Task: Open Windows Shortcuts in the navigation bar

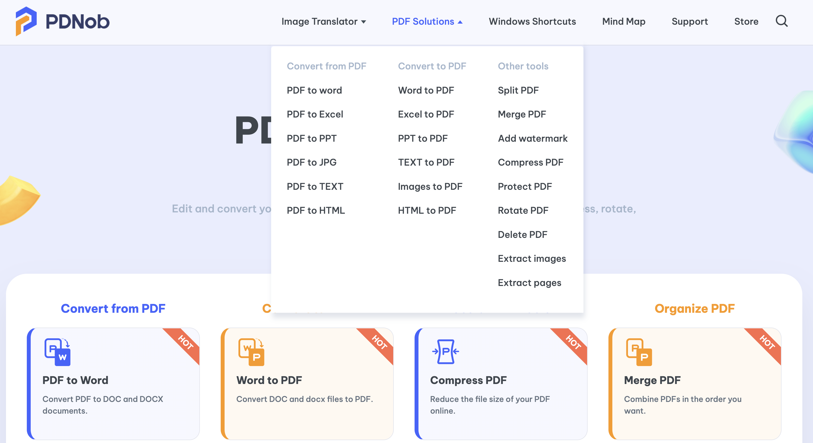Action: pyautogui.click(x=532, y=21)
